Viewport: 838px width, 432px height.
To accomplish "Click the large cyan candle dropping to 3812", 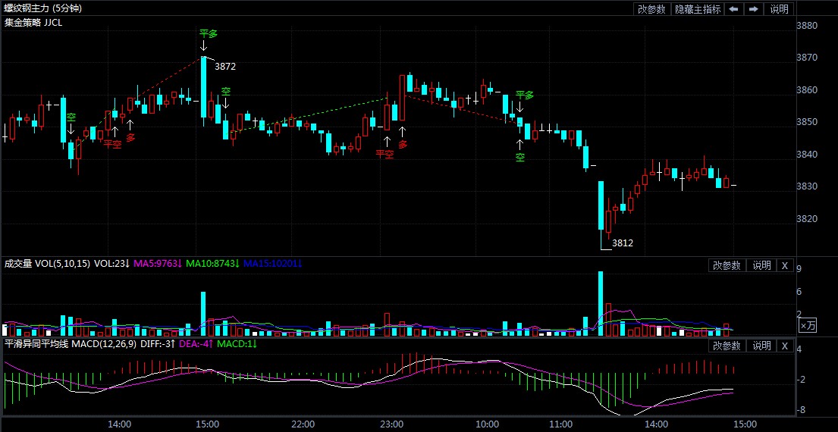I will tap(601, 205).
